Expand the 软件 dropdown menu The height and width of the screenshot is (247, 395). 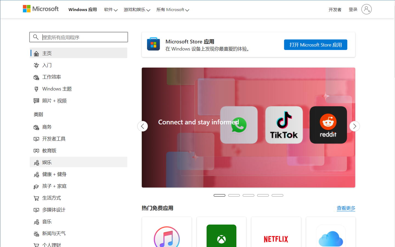tap(111, 10)
